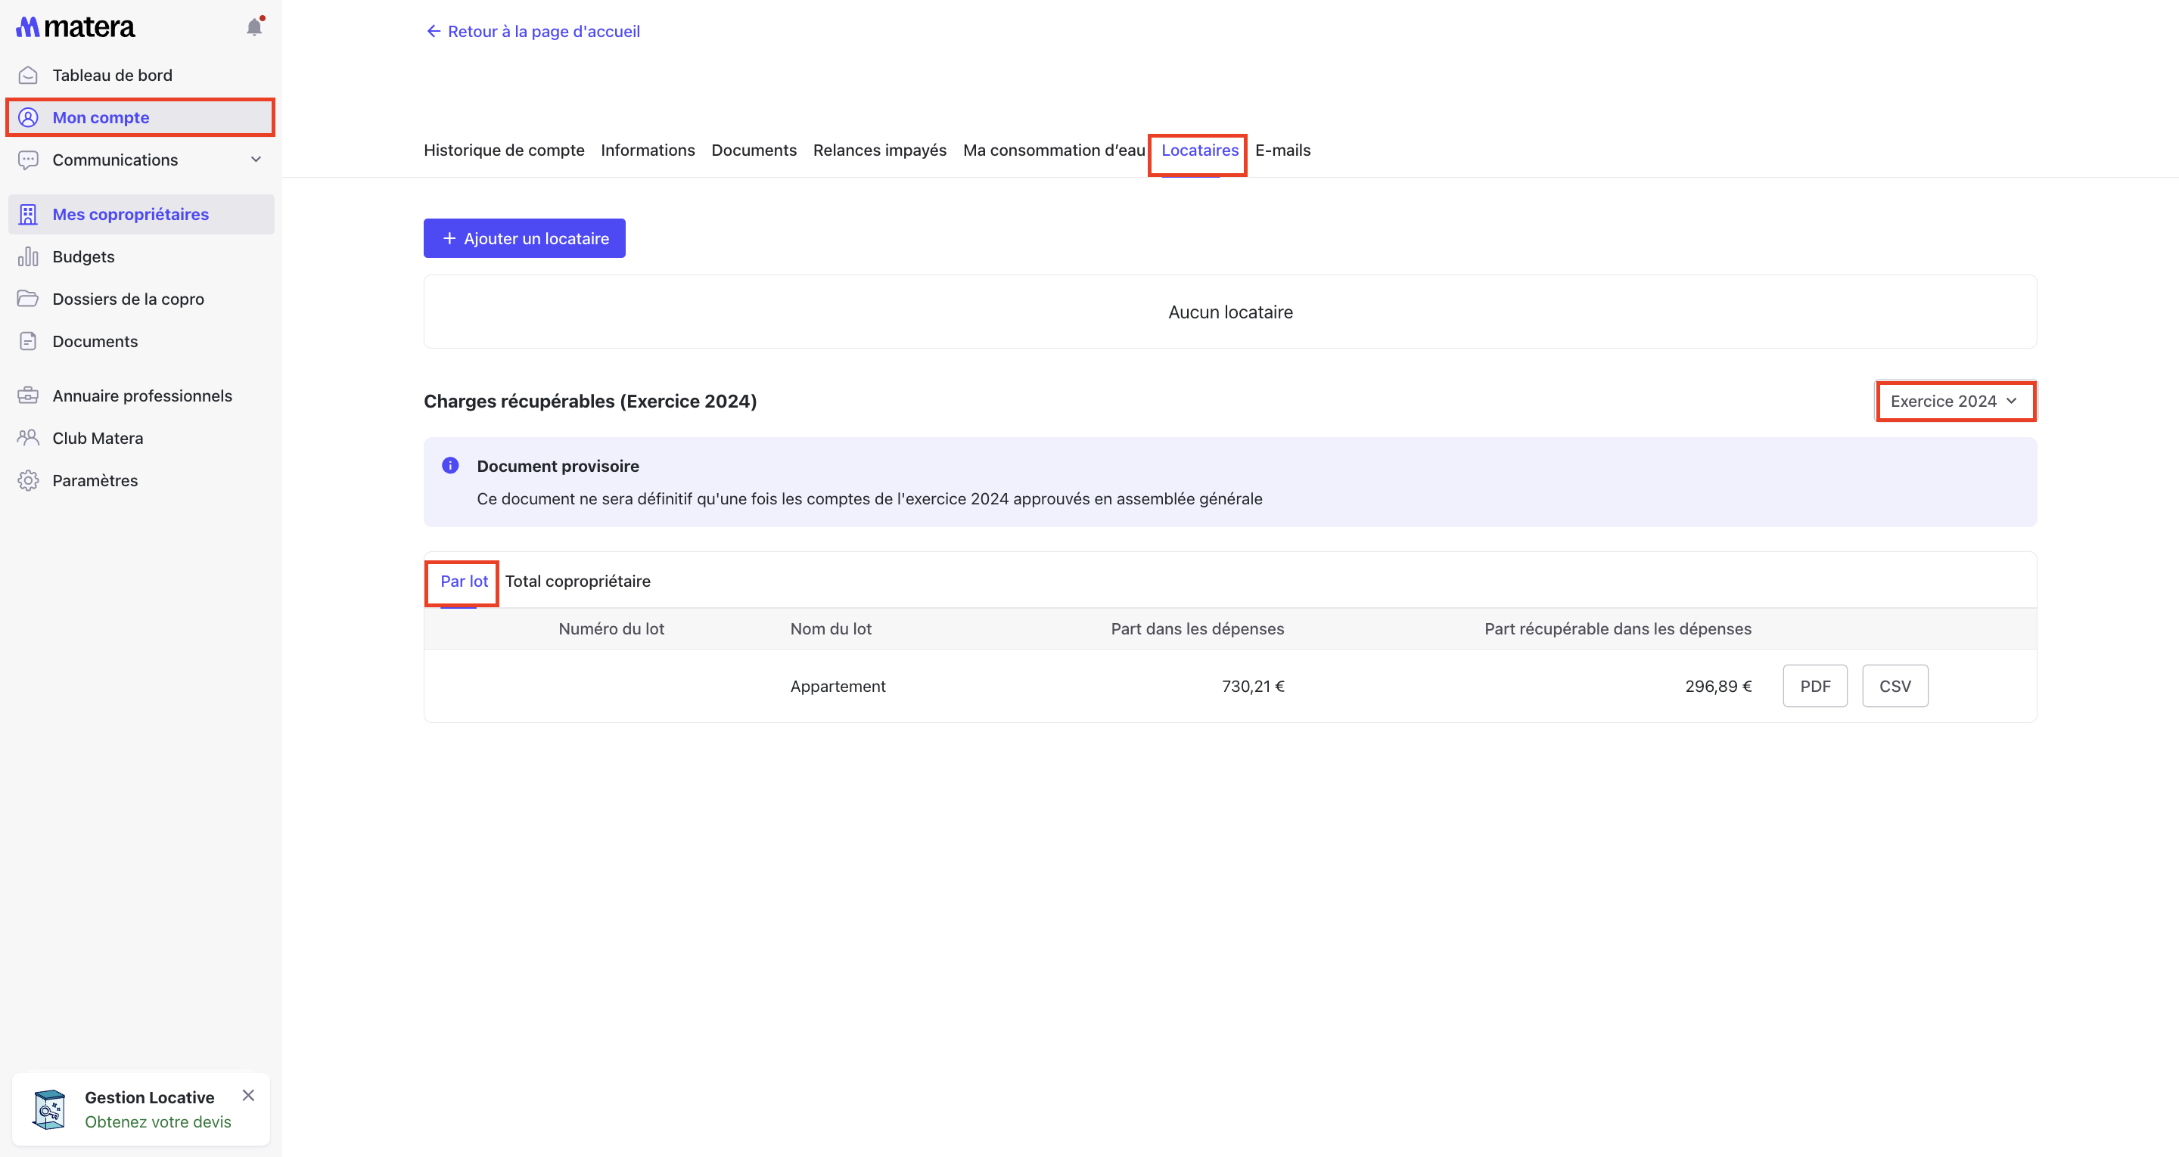Click the Document provisoire info icon

[x=450, y=465]
